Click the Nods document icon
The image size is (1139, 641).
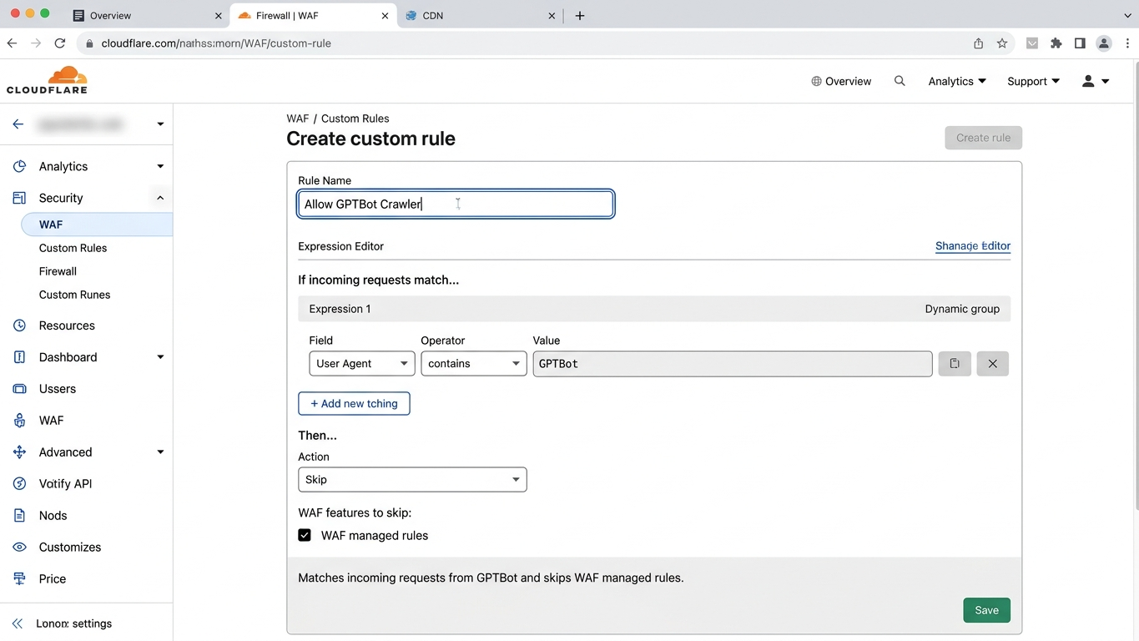click(20, 516)
